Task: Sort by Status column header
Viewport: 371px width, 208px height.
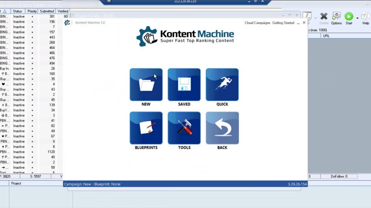Action: pyautogui.click(x=18, y=11)
